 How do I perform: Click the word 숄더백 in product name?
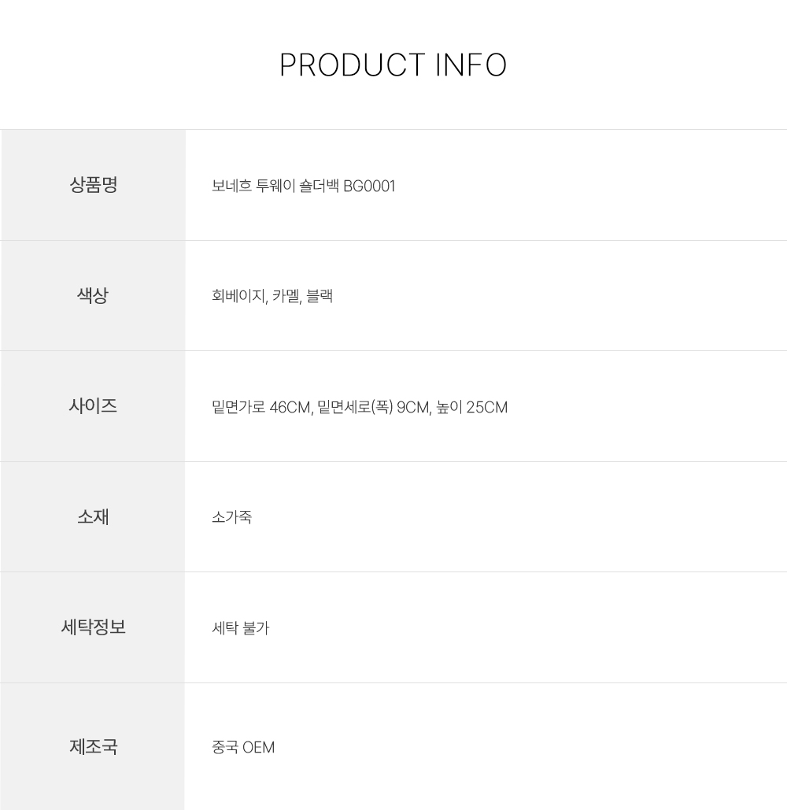click(320, 187)
